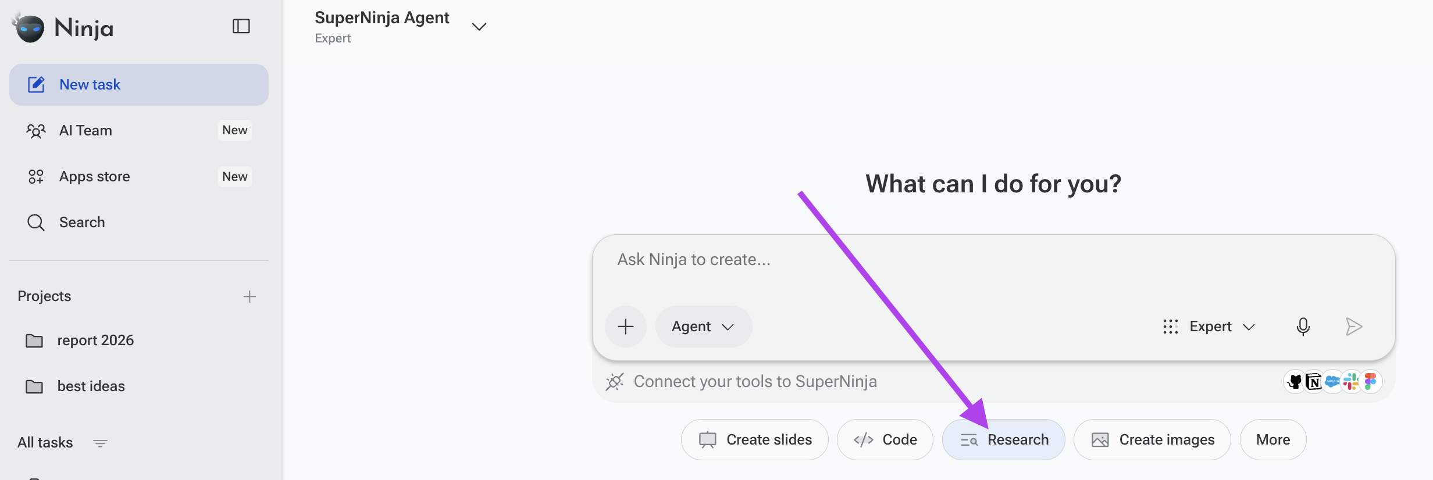The width and height of the screenshot is (1433, 480).
Task: Click the Notion integration icon
Action: coord(1314,382)
